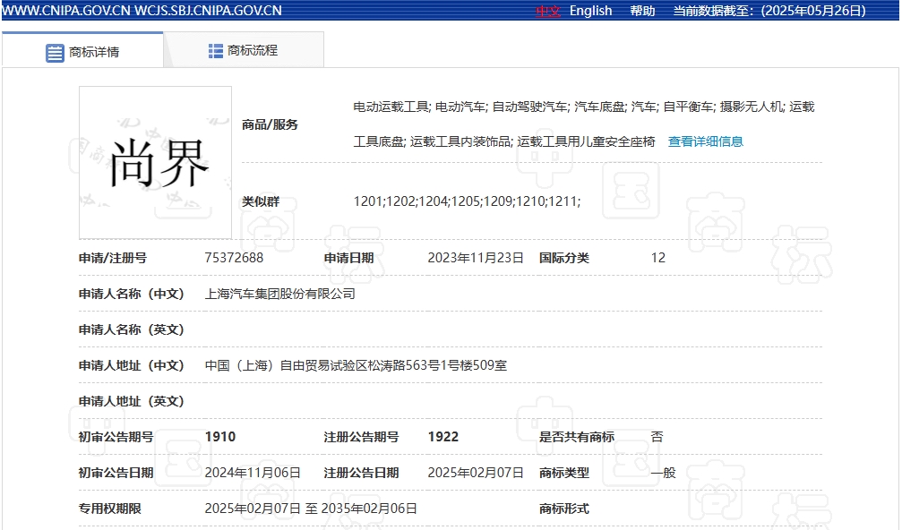Click the 商标形式 label
The width and height of the screenshot is (902, 530).
tap(563, 509)
